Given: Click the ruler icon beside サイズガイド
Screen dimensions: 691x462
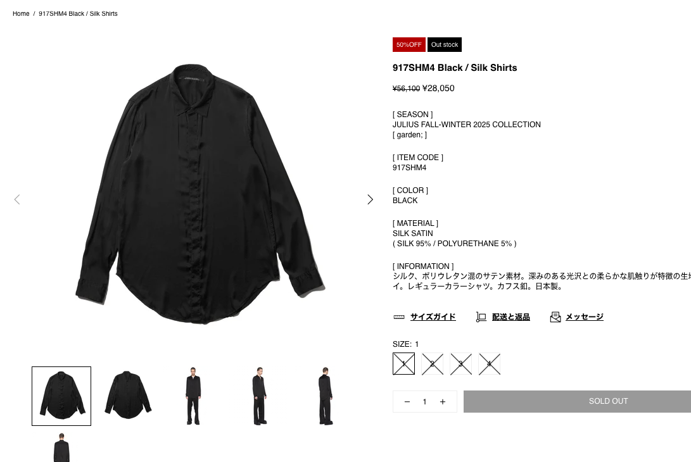Looking at the screenshot, I should 399,317.
